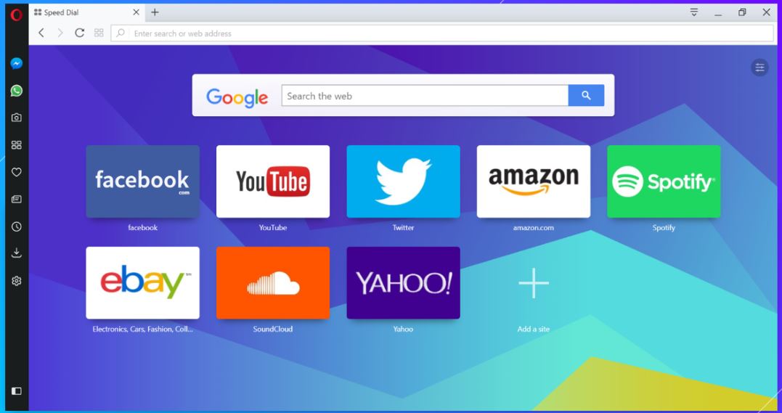Open the new tab plus button
The width and height of the screenshot is (782, 413).
coord(155,12)
